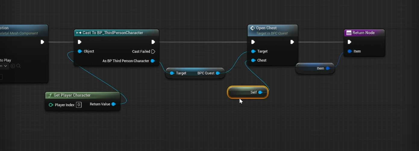
Task: Click Open Chest exec output pin
Action: coord(292,42)
